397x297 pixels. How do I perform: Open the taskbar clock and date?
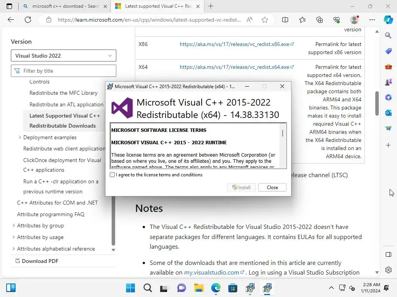371,288
